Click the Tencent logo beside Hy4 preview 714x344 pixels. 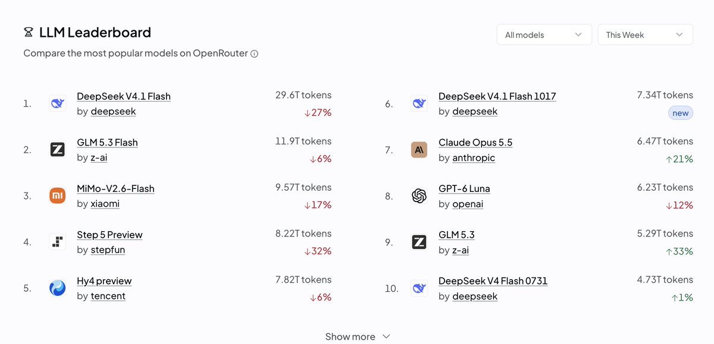57,288
